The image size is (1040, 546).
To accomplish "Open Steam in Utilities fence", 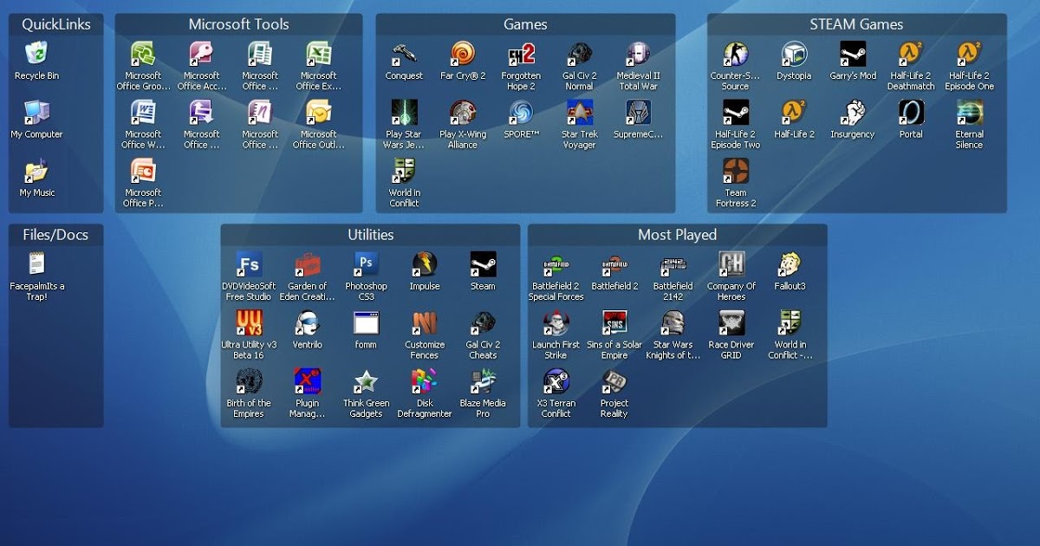I will (483, 263).
